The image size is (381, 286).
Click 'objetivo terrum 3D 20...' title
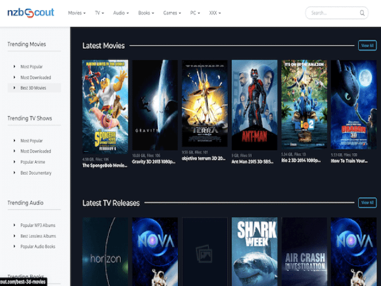tap(204, 158)
